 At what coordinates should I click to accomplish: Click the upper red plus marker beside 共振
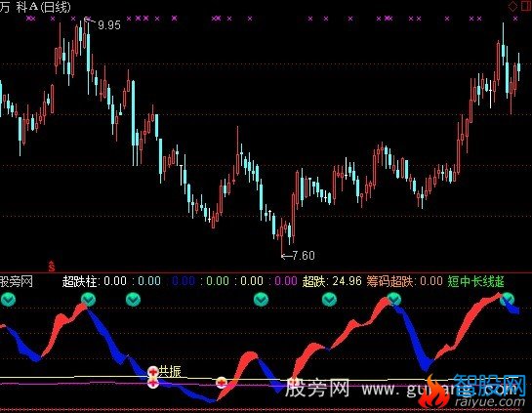153,372
